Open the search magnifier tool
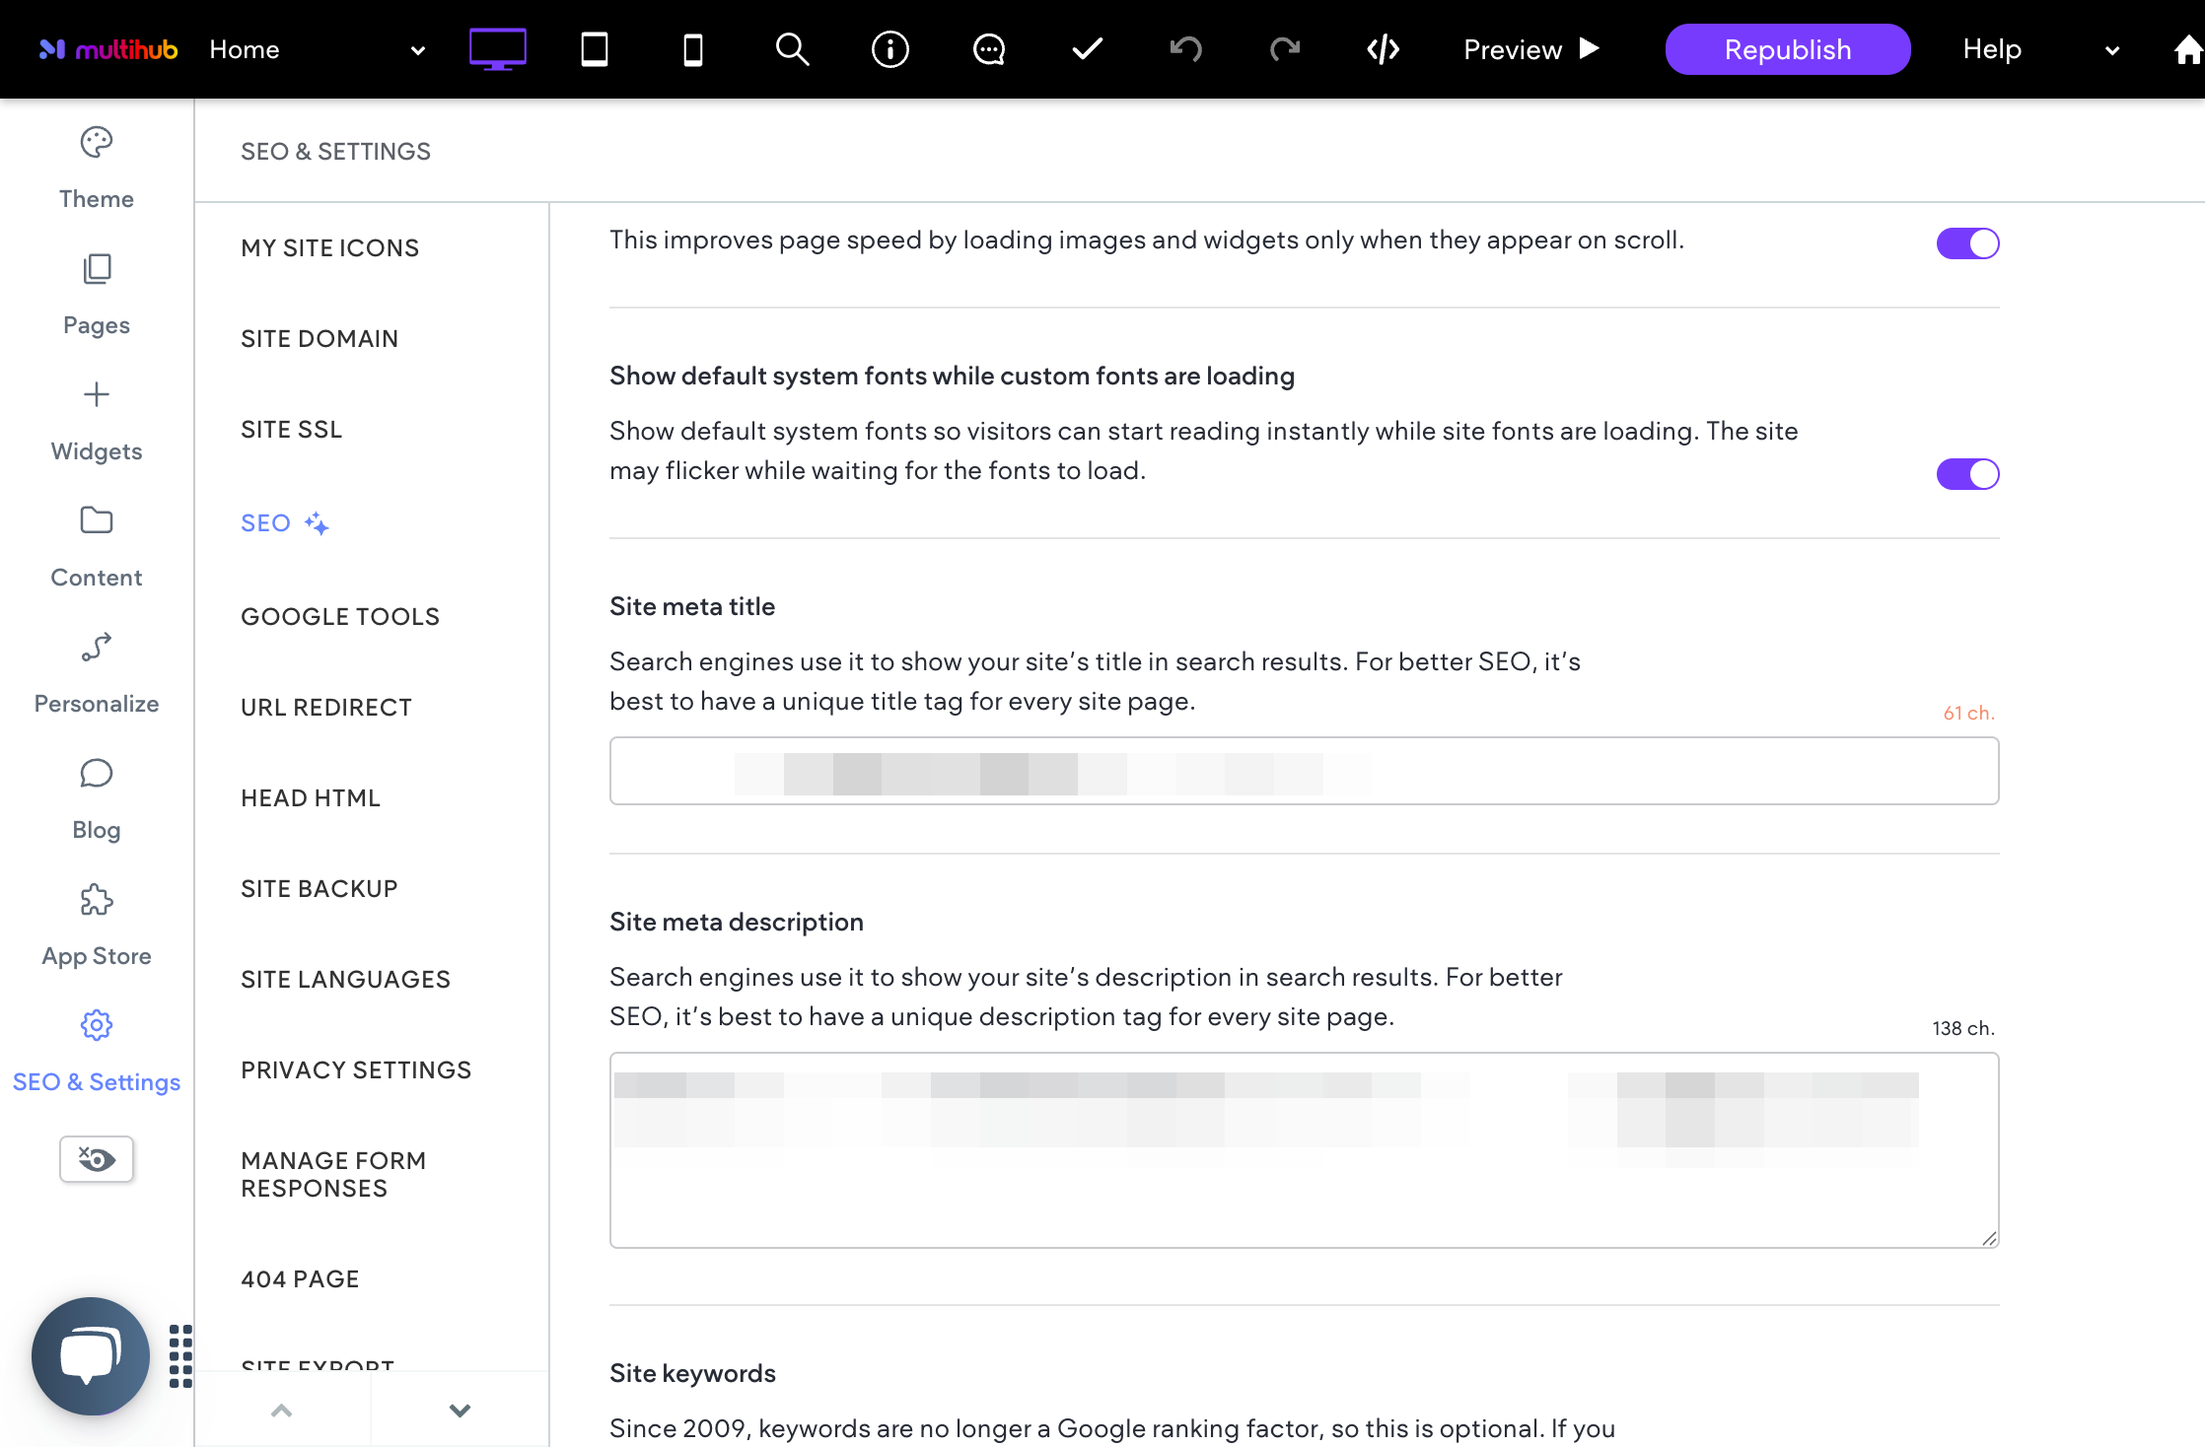Viewport: 2205px width, 1447px height. 792,49
